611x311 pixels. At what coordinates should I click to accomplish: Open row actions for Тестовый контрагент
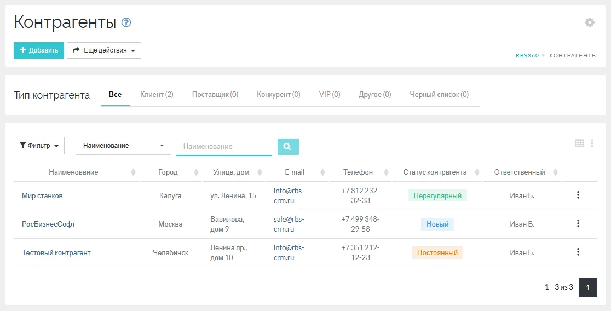point(578,252)
